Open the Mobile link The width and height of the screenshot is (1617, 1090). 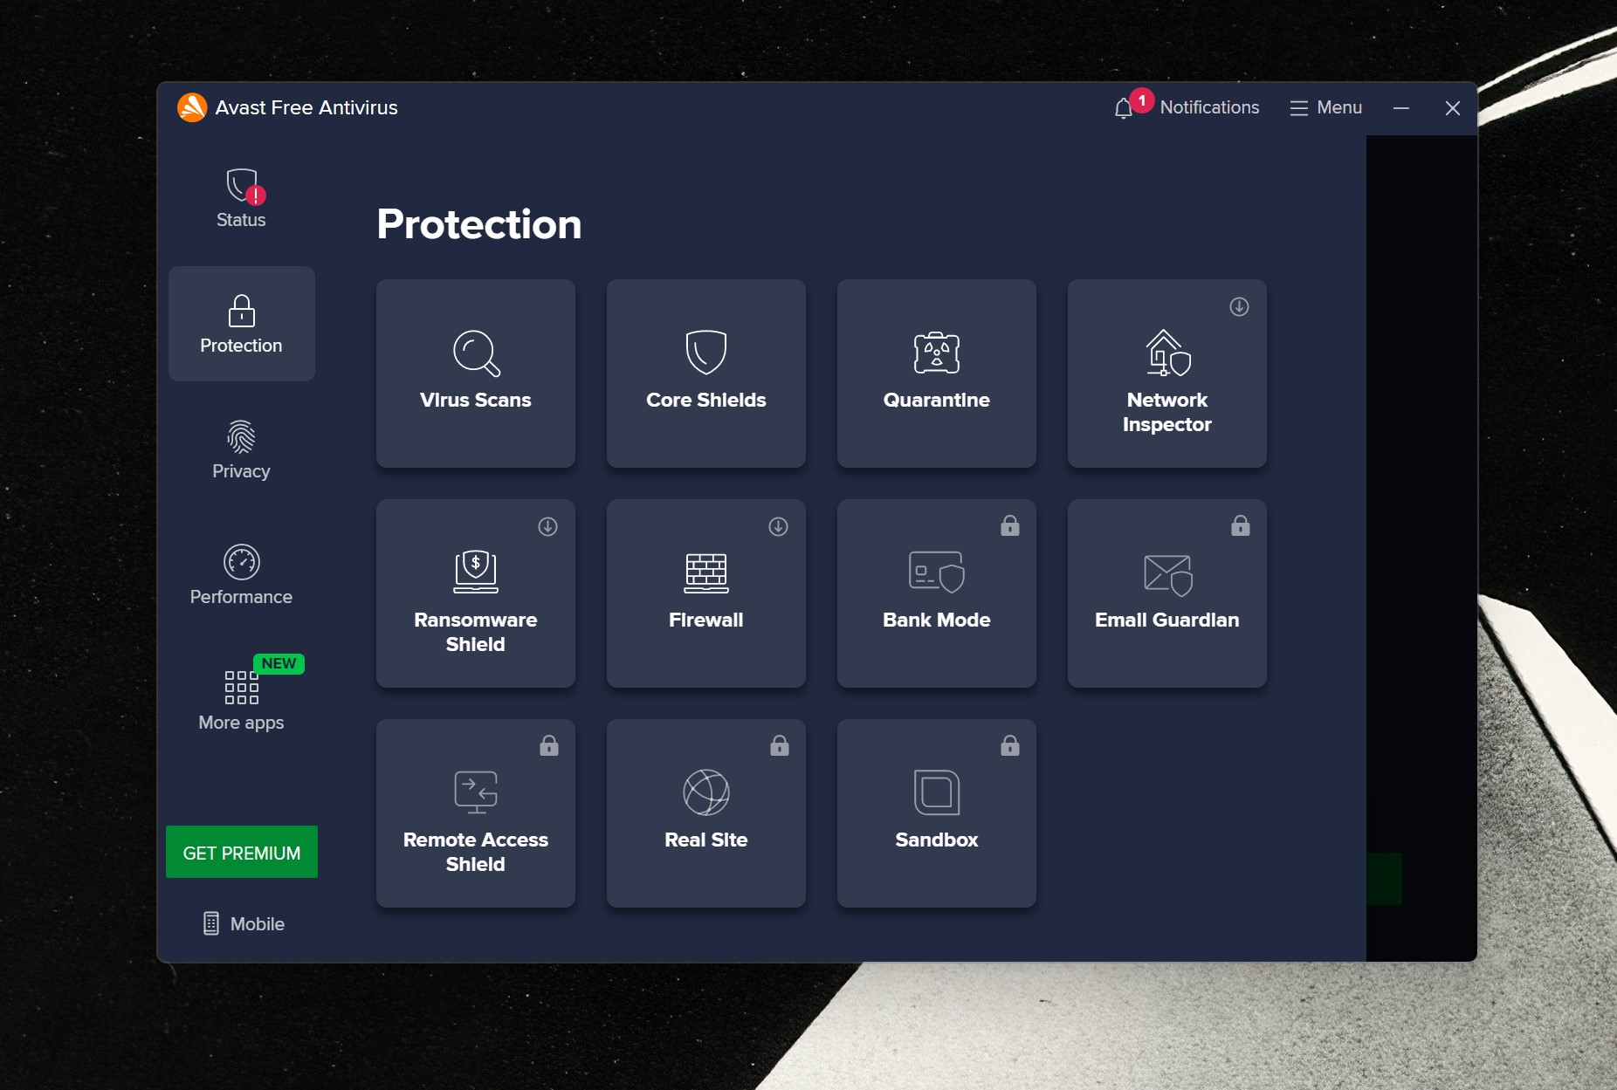(x=244, y=923)
